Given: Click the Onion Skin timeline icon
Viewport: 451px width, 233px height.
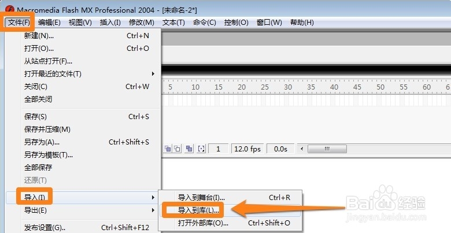Looking at the screenshot, I should coord(168,149).
